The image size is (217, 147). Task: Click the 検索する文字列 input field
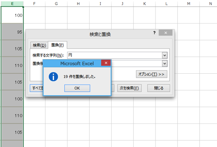coord(115,55)
